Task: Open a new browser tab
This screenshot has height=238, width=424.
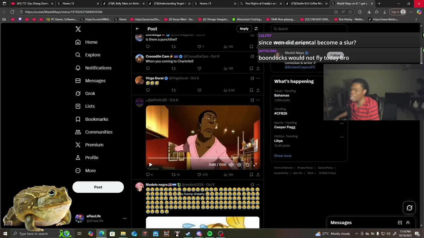Action: point(379,4)
